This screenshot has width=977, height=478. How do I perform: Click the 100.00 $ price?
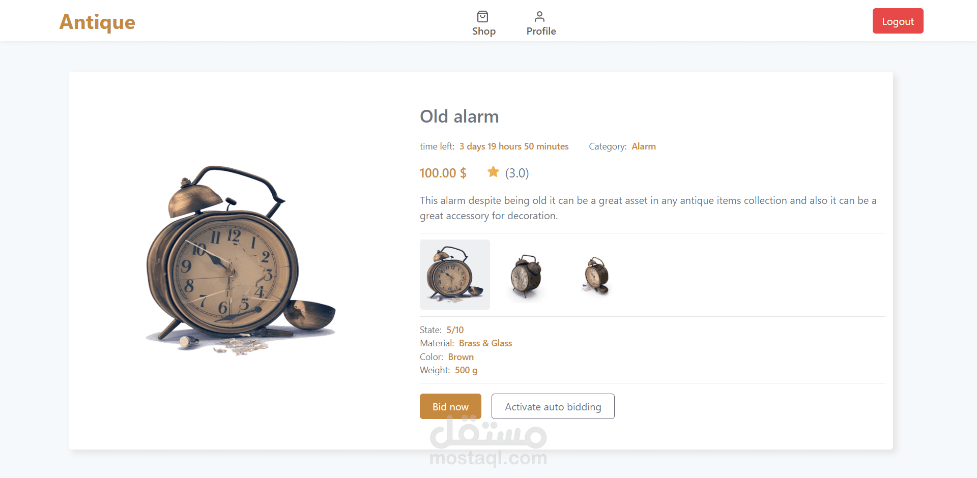pyautogui.click(x=443, y=173)
